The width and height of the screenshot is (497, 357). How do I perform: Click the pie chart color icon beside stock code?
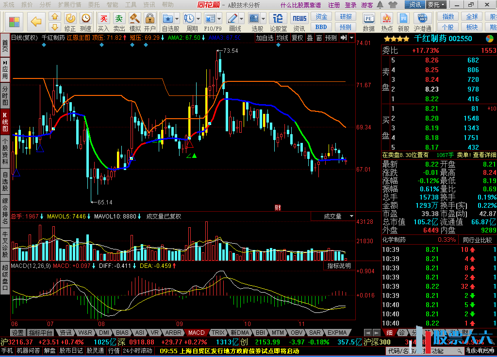(x=490, y=39)
